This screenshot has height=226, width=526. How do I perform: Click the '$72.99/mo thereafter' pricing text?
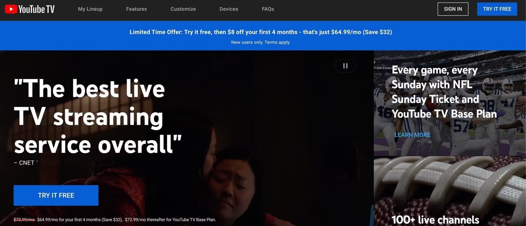coord(170,220)
